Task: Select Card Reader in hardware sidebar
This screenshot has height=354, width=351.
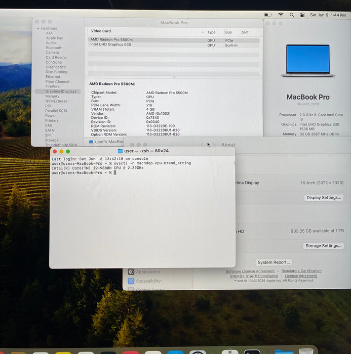Action: (x=56, y=57)
